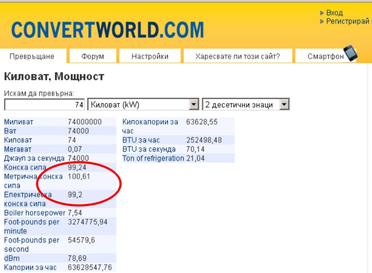Click the ConvertWorld.com logo
Viewport: 372px width, 273px height.
pos(108,30)
